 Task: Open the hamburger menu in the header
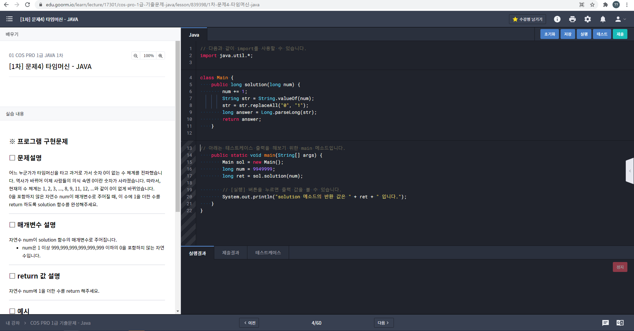point(9,19)
